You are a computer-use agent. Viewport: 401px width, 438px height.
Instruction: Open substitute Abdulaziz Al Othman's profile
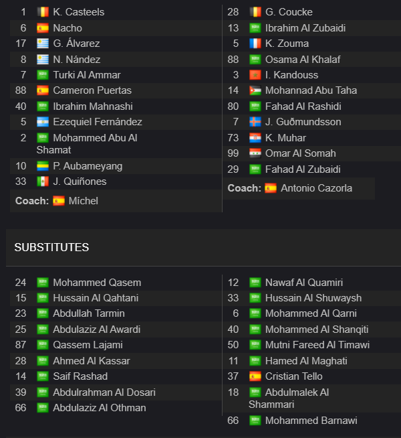[99, 408]
